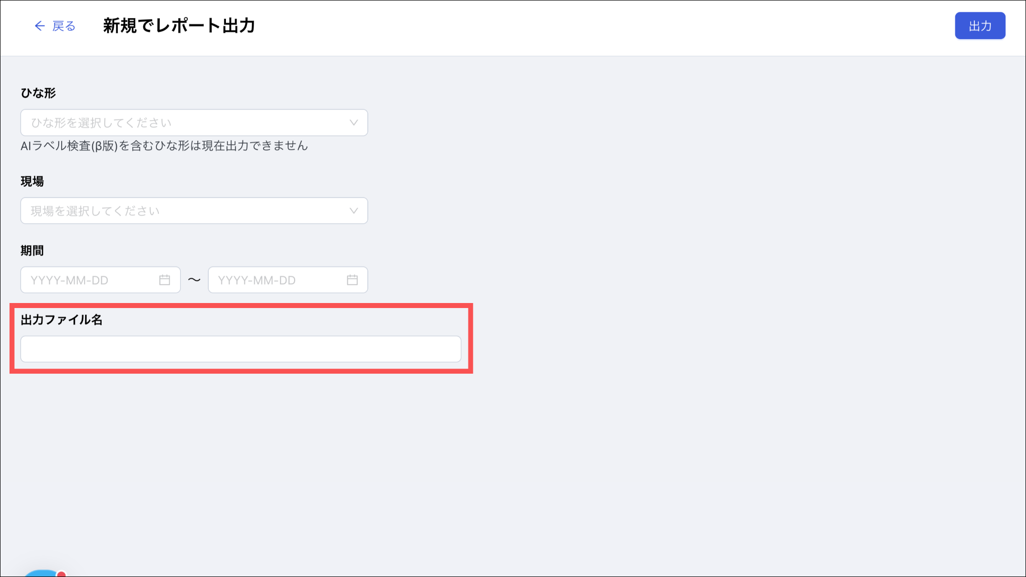This screenshot has height=577, width=1026.
Task: Open the 現場 site selection dropdown
Action: [194, 211]
